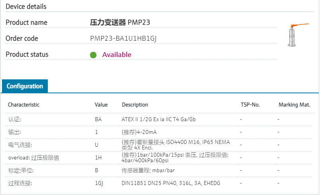This screenshot has height=195, width=320.
Task: Click the overload value 1H cell
Action: coord(98,158)
